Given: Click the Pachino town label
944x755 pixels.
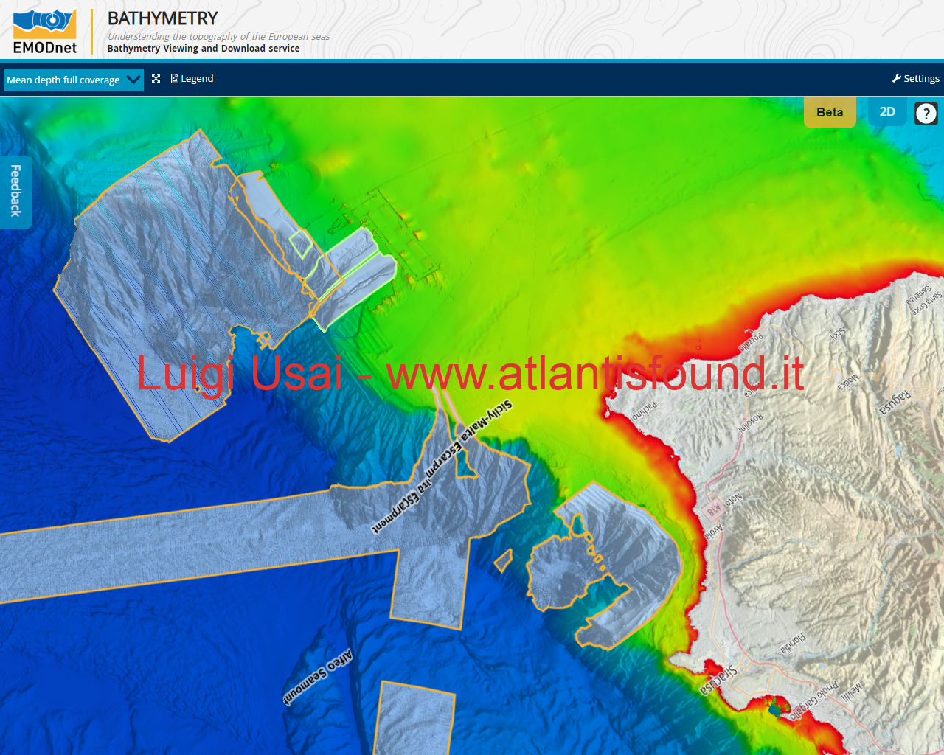Looking at the screenshot, I should click(x=644, y=411).
